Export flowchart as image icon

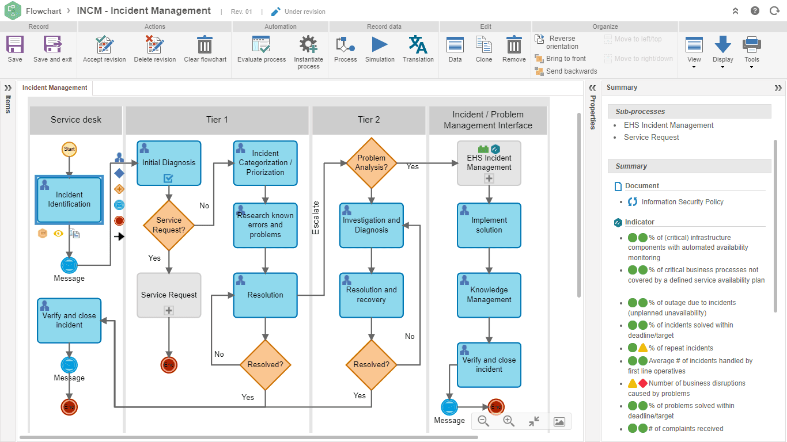pos(559,421)
